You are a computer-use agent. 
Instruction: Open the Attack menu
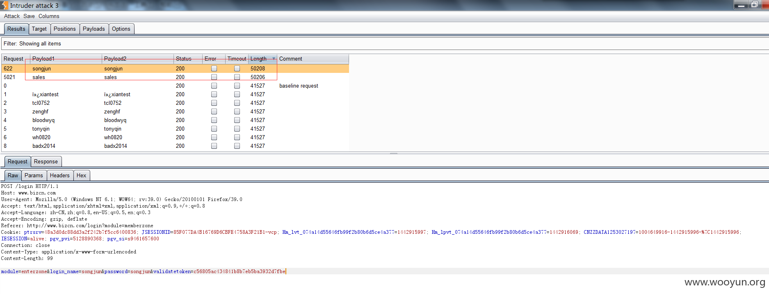(x=11, y=16)
